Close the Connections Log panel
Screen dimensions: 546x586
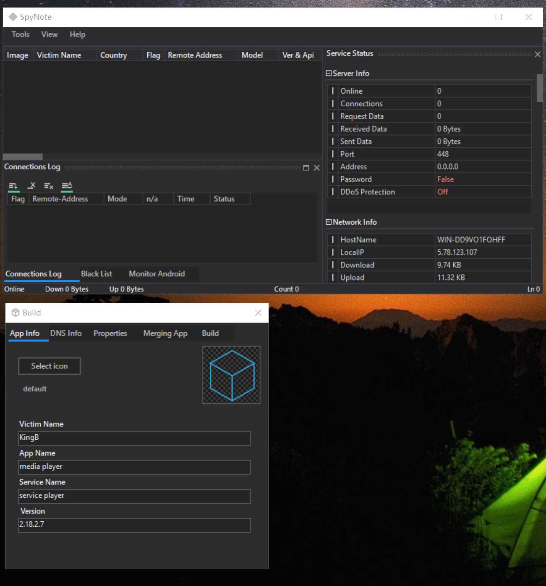pos(317,168)
